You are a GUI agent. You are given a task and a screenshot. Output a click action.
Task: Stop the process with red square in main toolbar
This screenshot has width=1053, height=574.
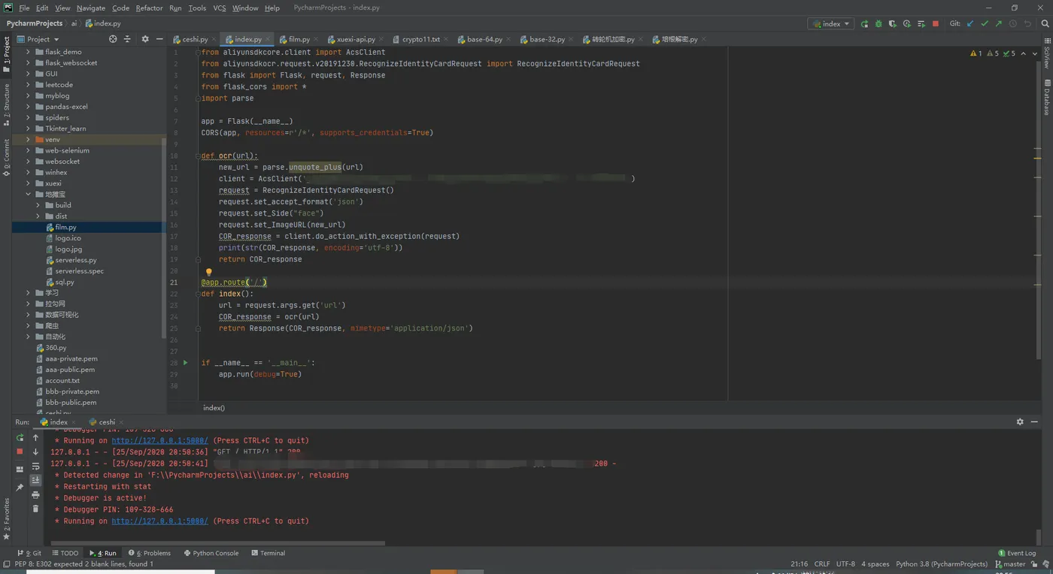click(936, 23)
